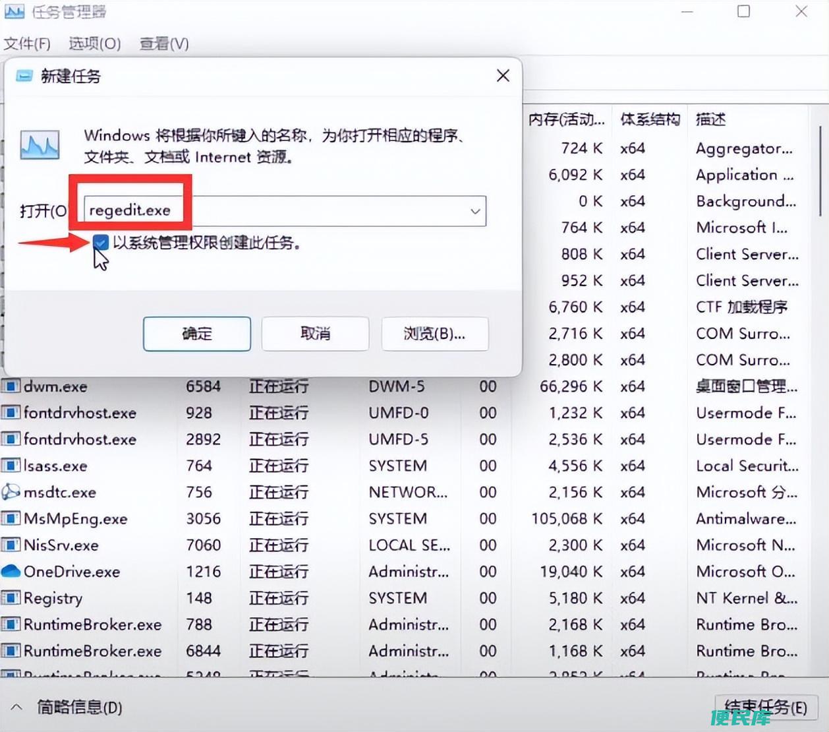Click the msdtc.exe process icon
Screen dimensions: 829x732
(11, 492)
